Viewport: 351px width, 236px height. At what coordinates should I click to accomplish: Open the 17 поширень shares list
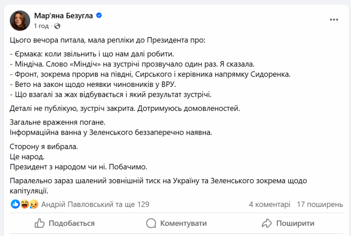coord(319,205)
